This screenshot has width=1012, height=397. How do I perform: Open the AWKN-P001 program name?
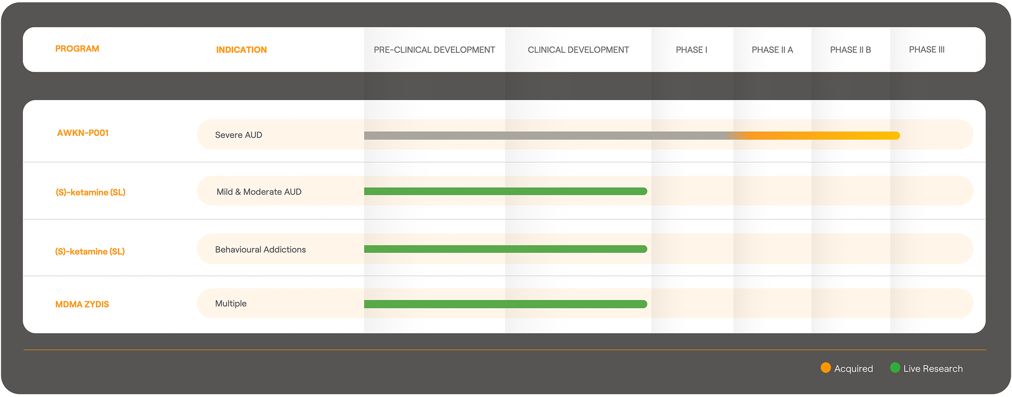83,133
